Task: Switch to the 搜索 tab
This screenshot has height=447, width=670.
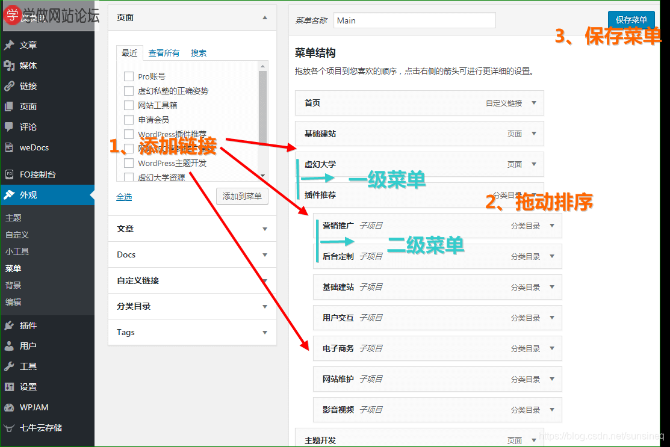Action: (199, 53)
